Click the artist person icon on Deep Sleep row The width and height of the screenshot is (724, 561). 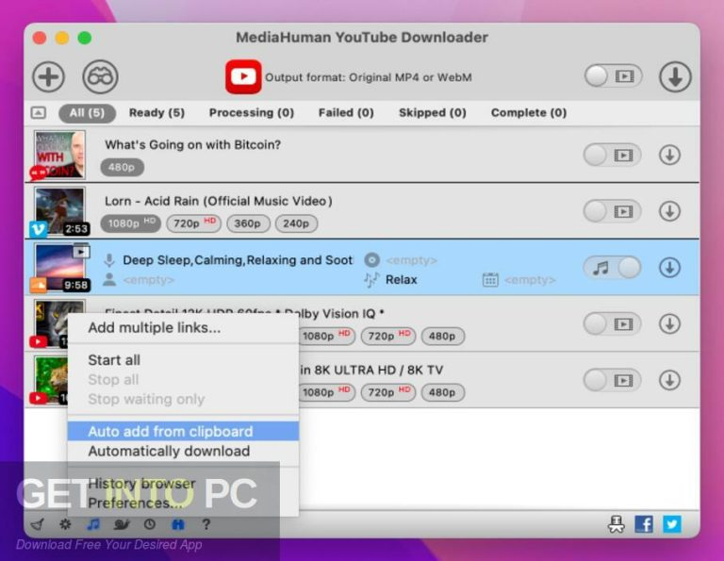(109, 279)
